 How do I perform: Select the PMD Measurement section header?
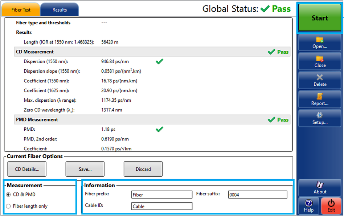point(37,119)
